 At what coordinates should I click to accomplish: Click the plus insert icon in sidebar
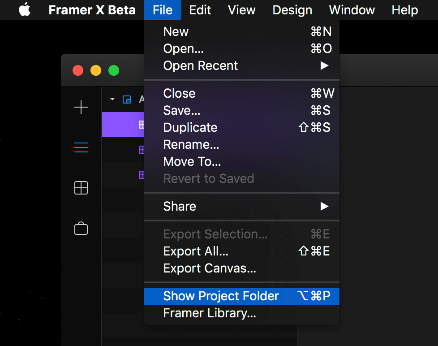click(x=81, y=107)
